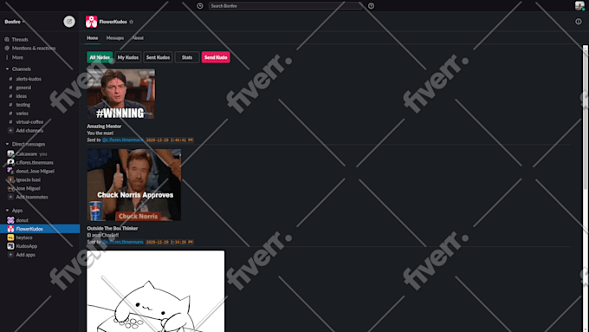Viewport: 589px width, 332px height.
Task: Open Calcaware direct message
Action: point(26,153)
